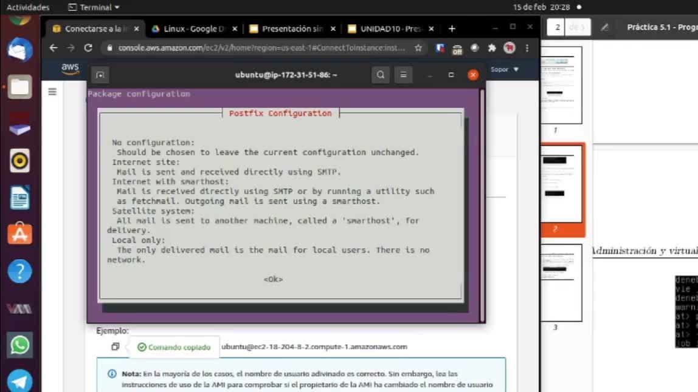The height and width of the screenshot is (392, 698).
Task: Switch to the 'Linux - Google Drive' tab
Action: (193, 29)
